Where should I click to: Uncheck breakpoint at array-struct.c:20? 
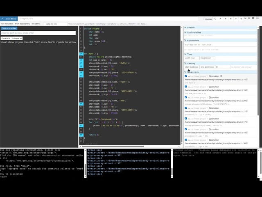185,97
